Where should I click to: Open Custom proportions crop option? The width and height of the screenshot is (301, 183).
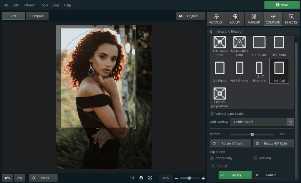(220, 94)
